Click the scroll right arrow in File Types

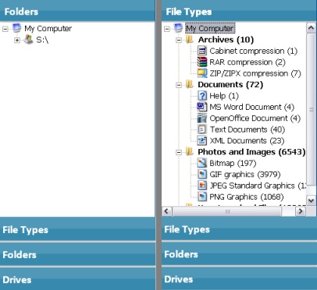[x=301, y=211]
